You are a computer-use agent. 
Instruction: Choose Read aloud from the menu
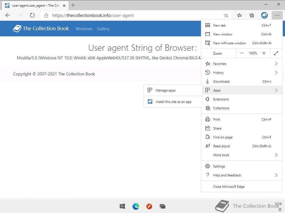click(x=242, y=146)
